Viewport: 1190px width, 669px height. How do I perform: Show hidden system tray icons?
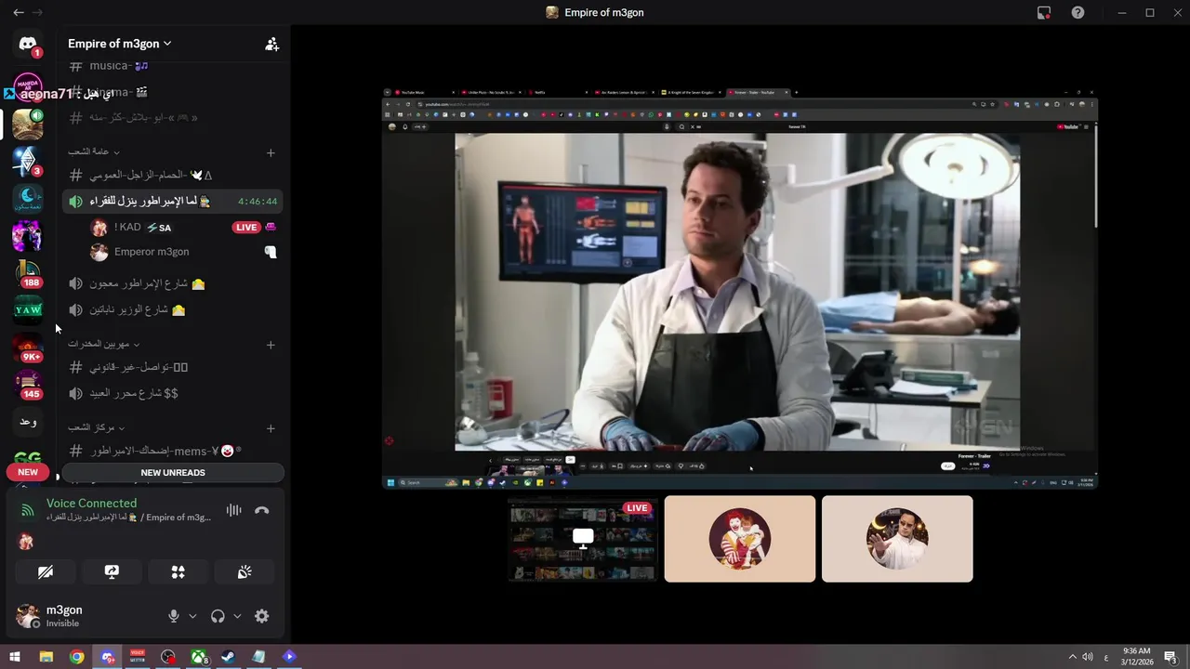(x=1072, y=657)
